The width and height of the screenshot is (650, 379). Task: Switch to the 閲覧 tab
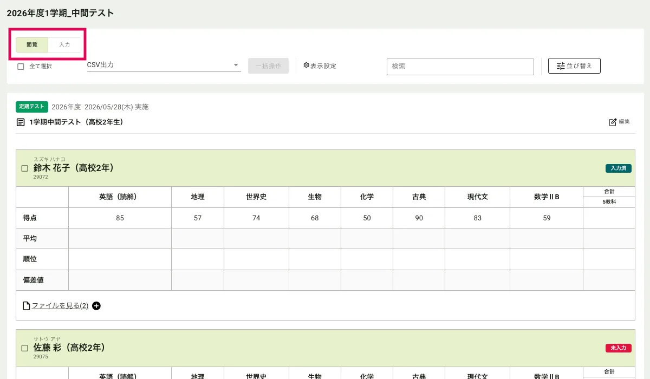tap(32, 44)
